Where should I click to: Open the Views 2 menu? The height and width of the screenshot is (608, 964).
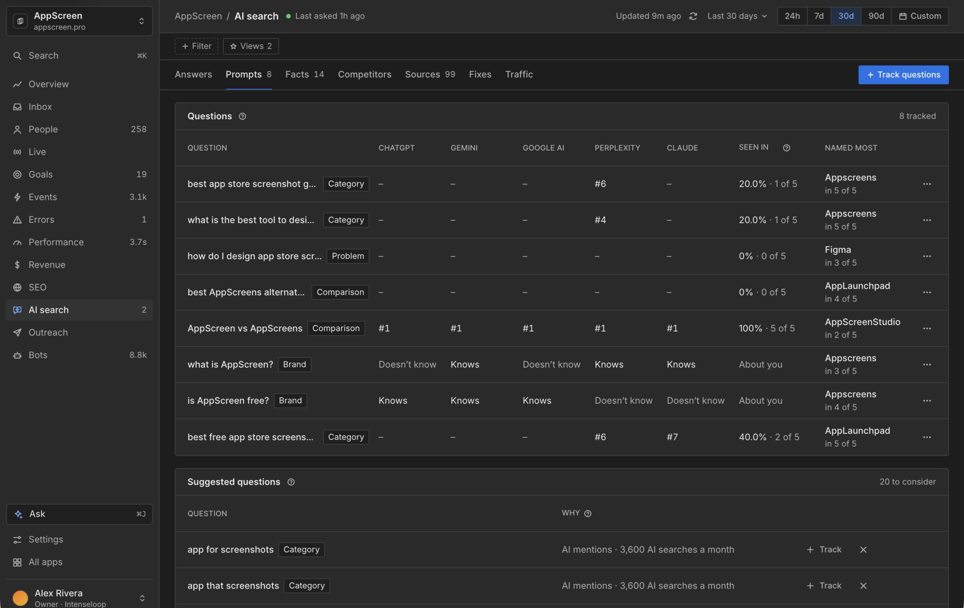click(x=251, y=46)
